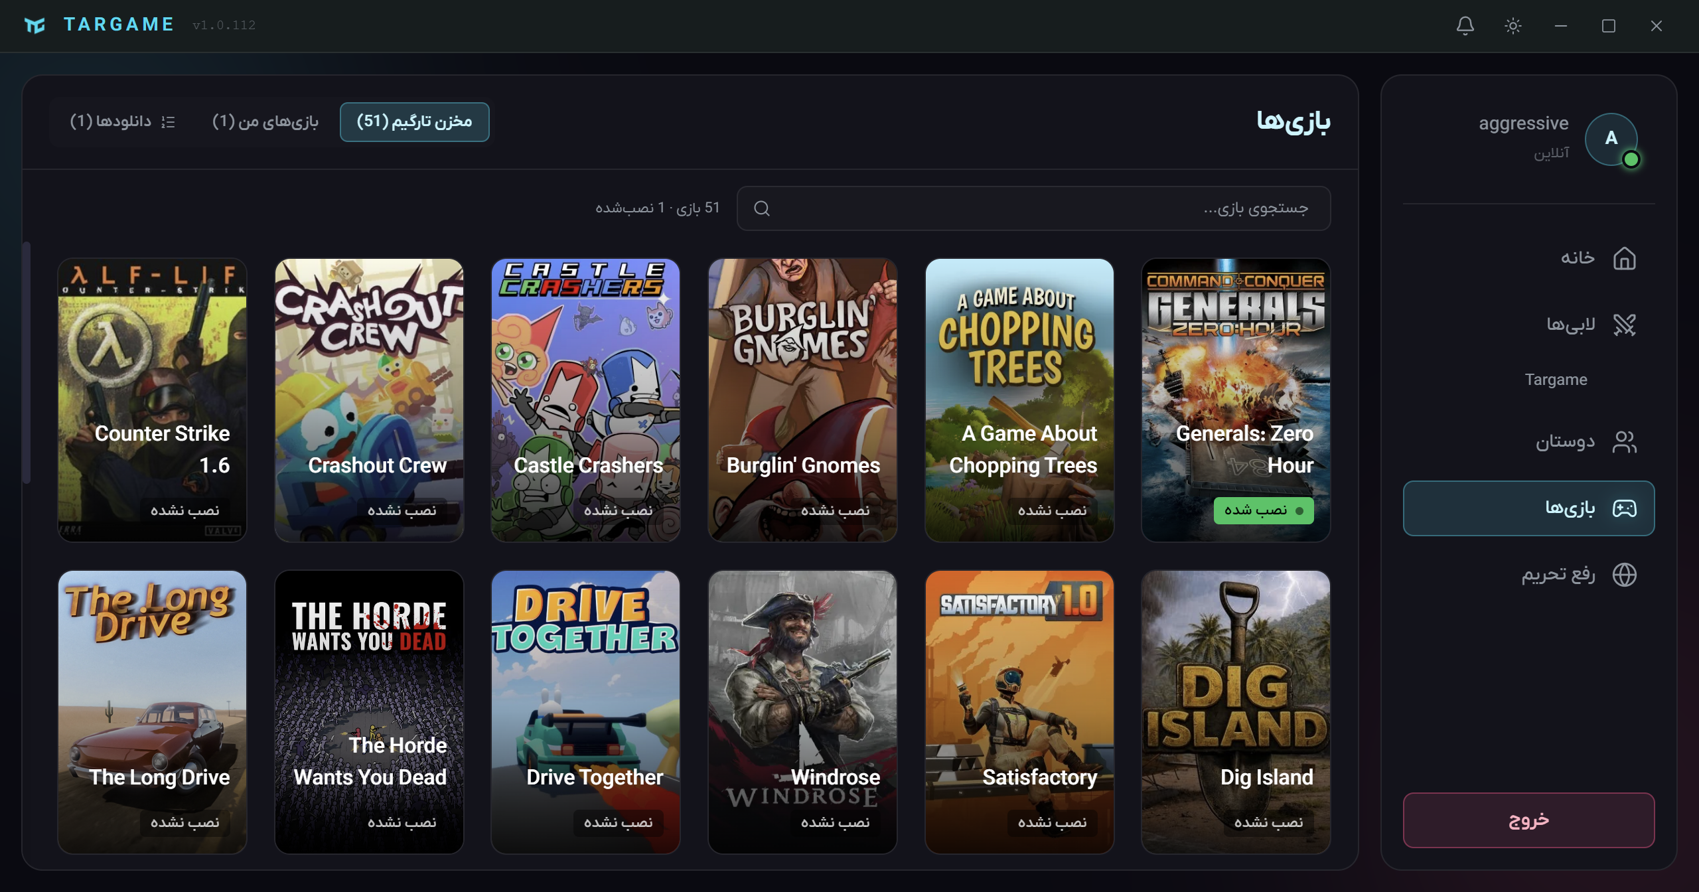Open The Horde Wants You Dead card

pos(369,712)
